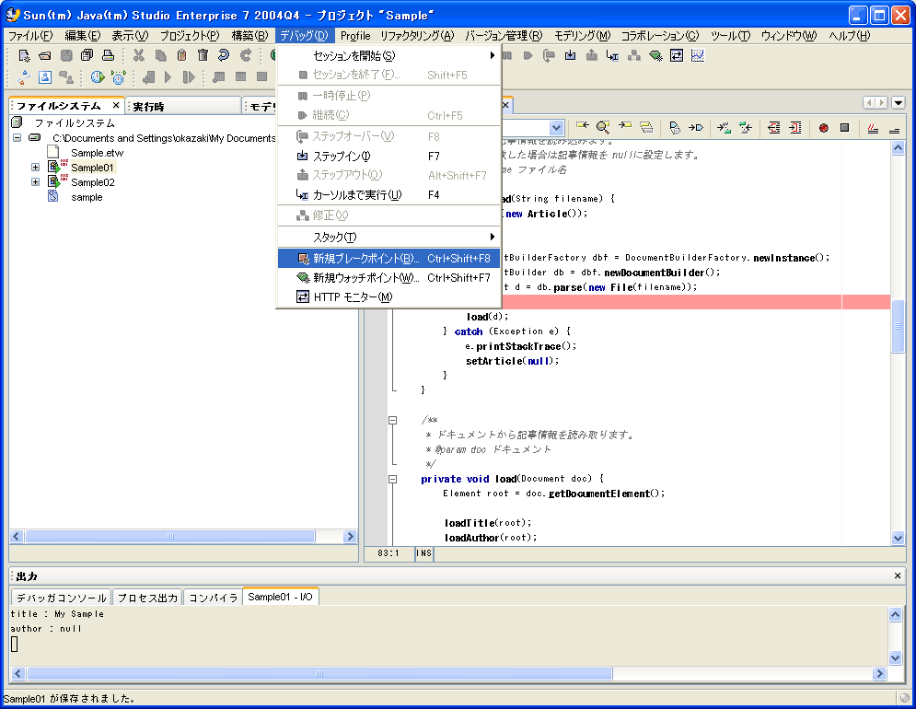Switch to the Debugger Console output tab
This screenshot has width=916, height=709.
[x=62, y=598]
